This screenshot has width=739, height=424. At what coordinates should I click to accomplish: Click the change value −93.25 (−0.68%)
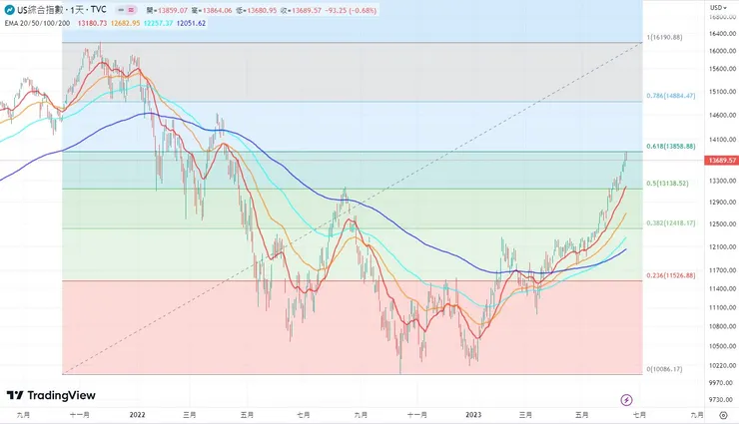pyautogui.click(x=352, y=10)
